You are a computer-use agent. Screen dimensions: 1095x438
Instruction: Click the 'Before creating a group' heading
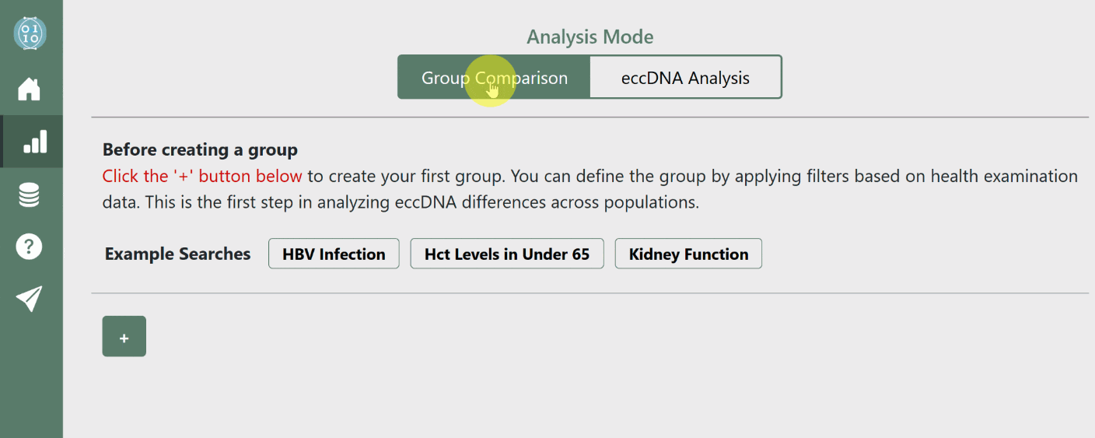200,150
